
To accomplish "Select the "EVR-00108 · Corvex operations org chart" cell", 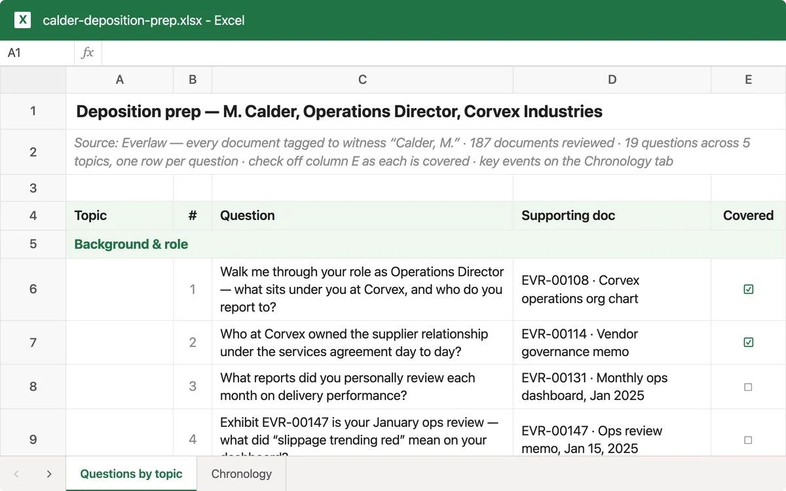I will pos(612,289).
